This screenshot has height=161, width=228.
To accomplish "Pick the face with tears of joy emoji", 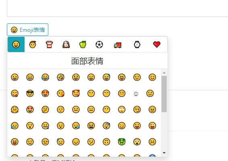I will pyautogui.click(x=45, y=77).
